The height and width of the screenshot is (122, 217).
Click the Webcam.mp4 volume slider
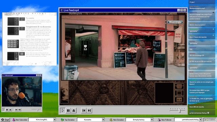pos(36,110)
